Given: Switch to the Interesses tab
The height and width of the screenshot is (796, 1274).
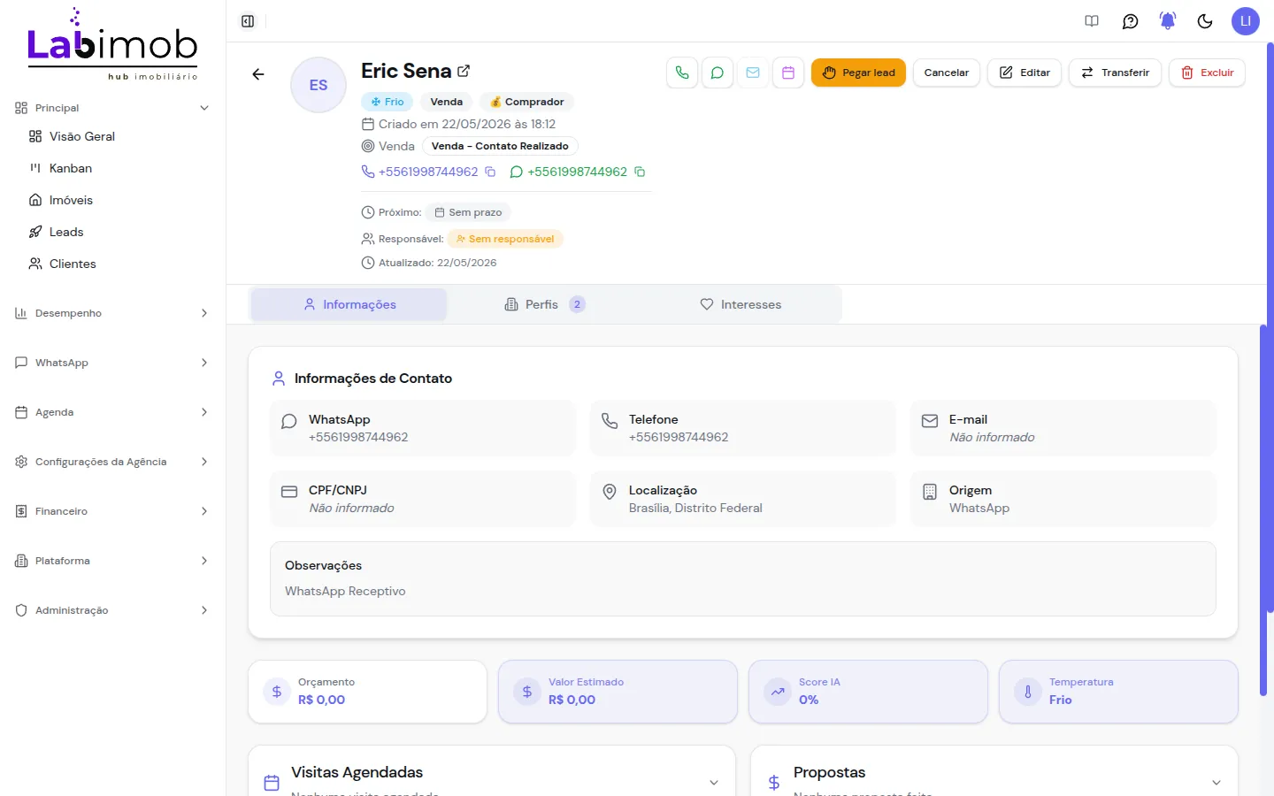Looking at the screenshot, I should (741, 304).
